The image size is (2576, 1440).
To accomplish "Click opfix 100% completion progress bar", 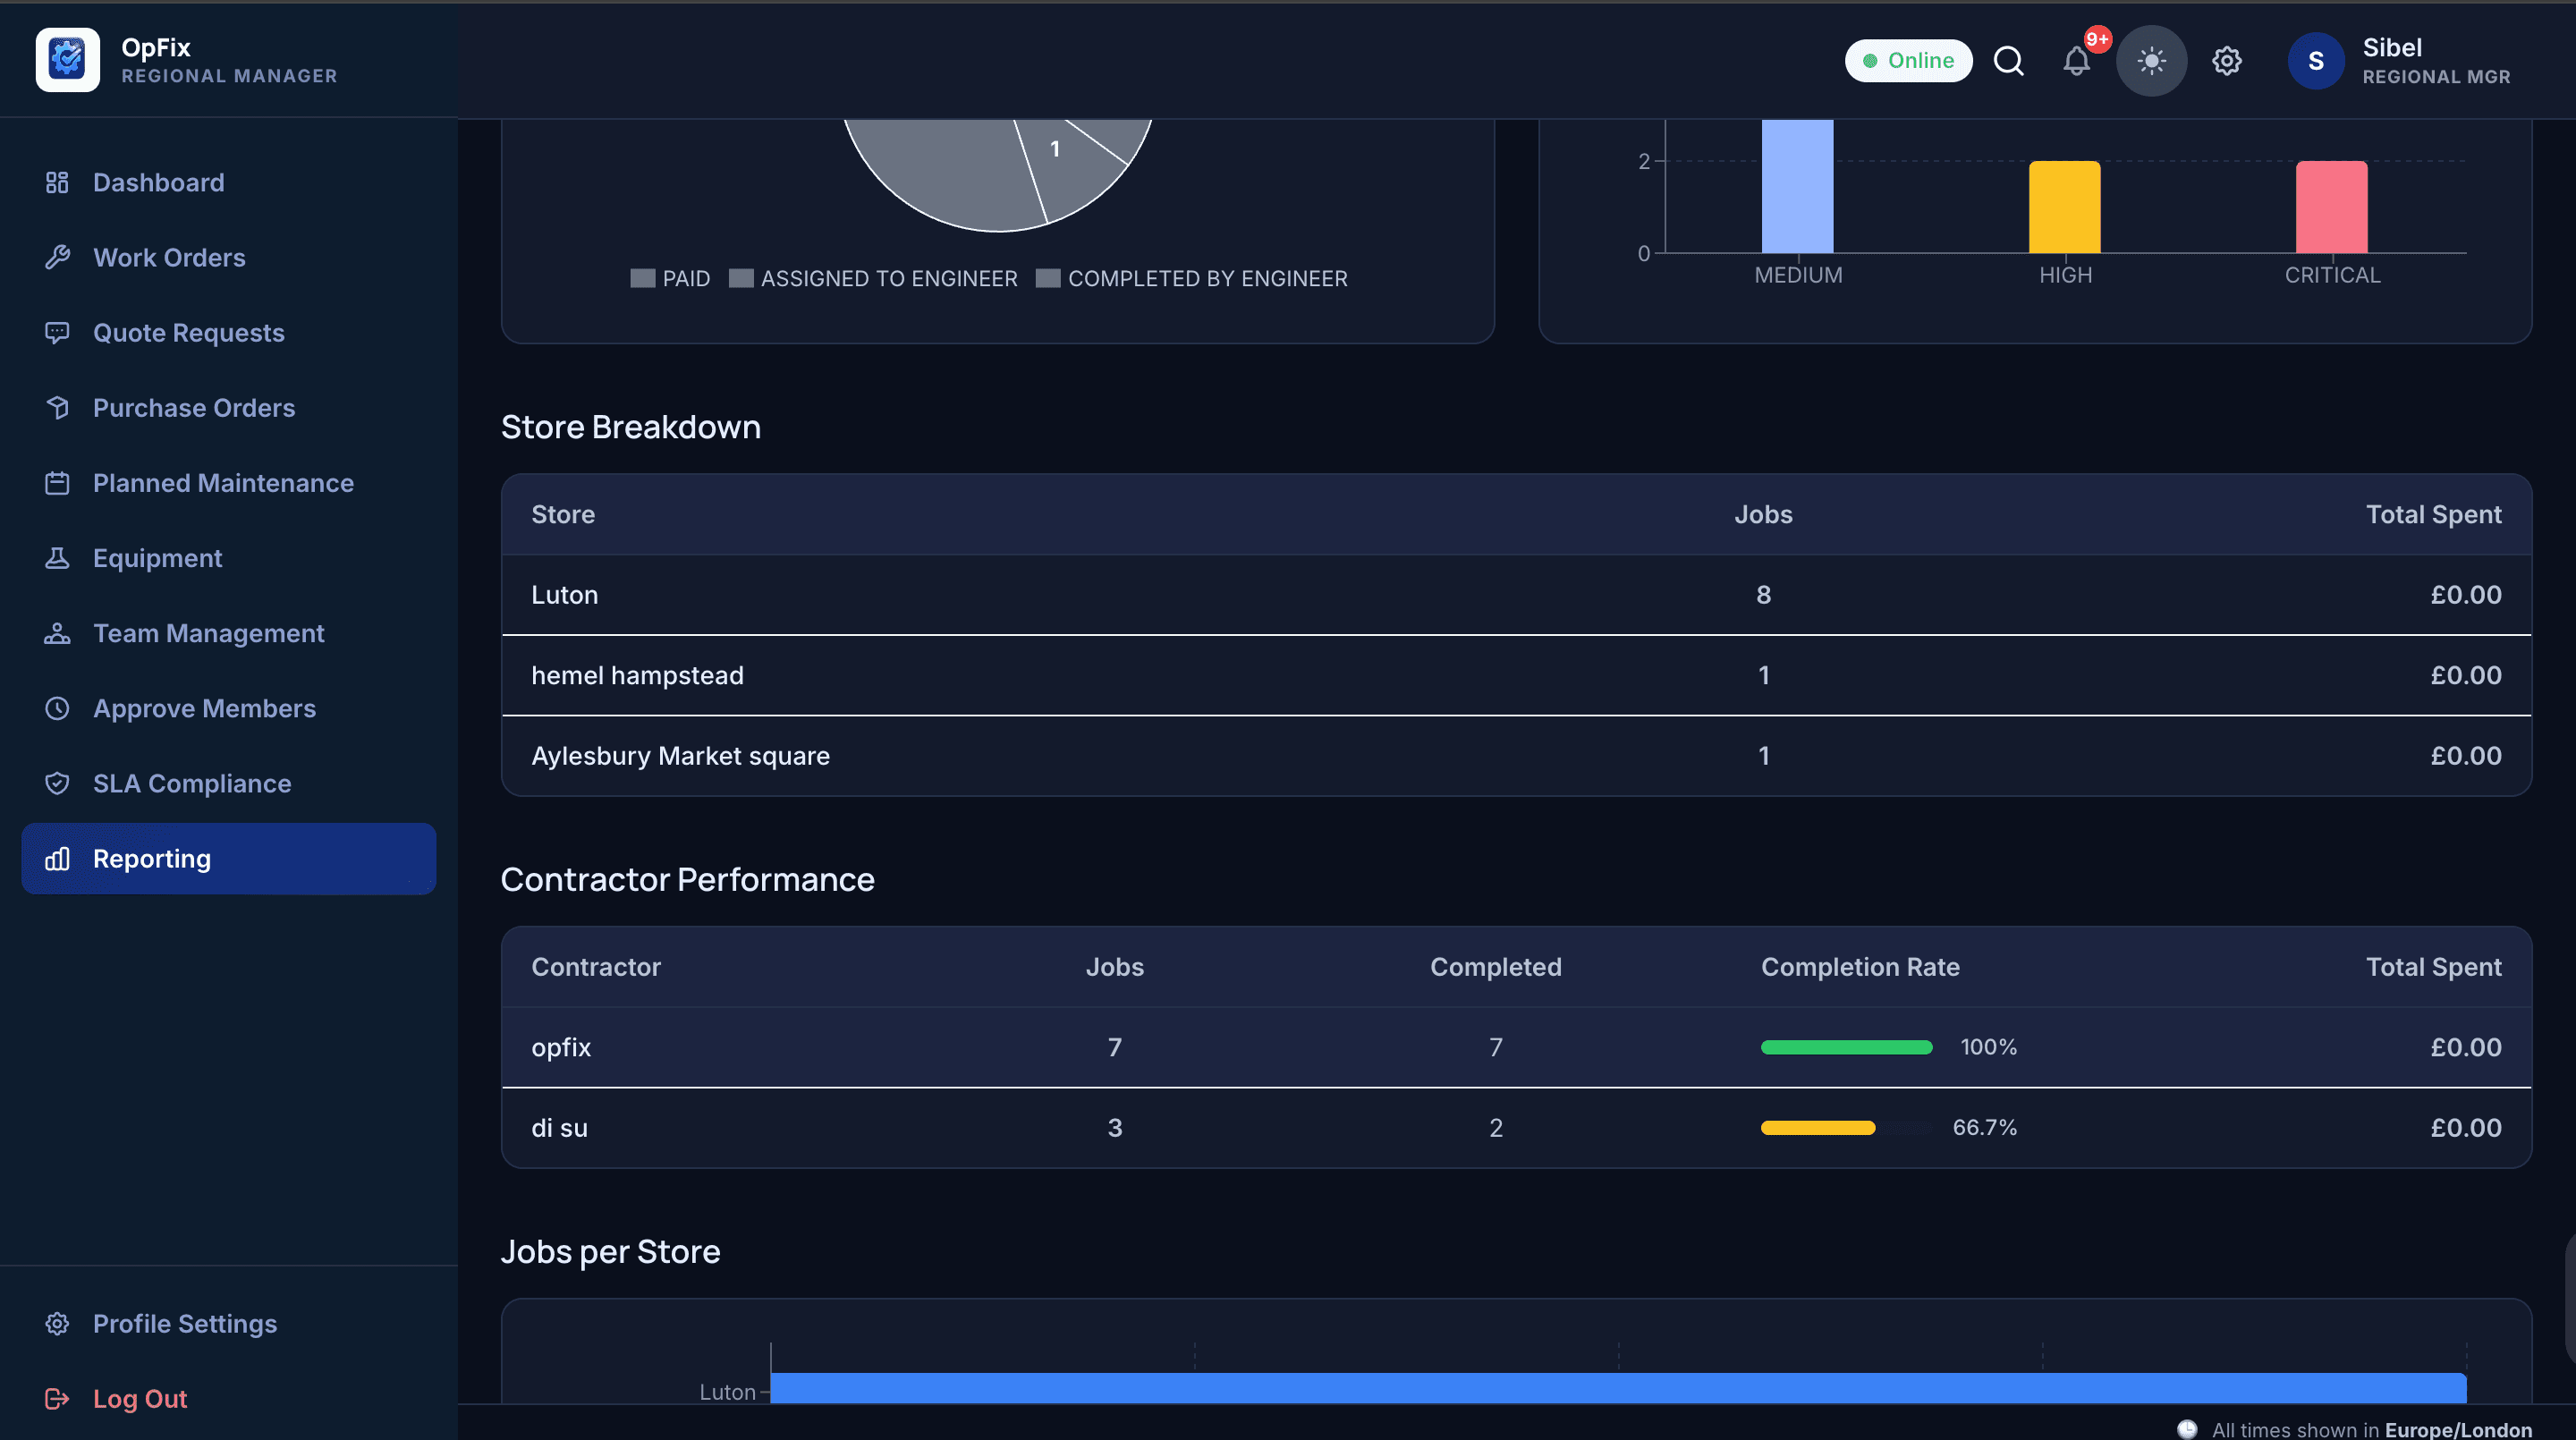I will (x=1846, y=1047).
